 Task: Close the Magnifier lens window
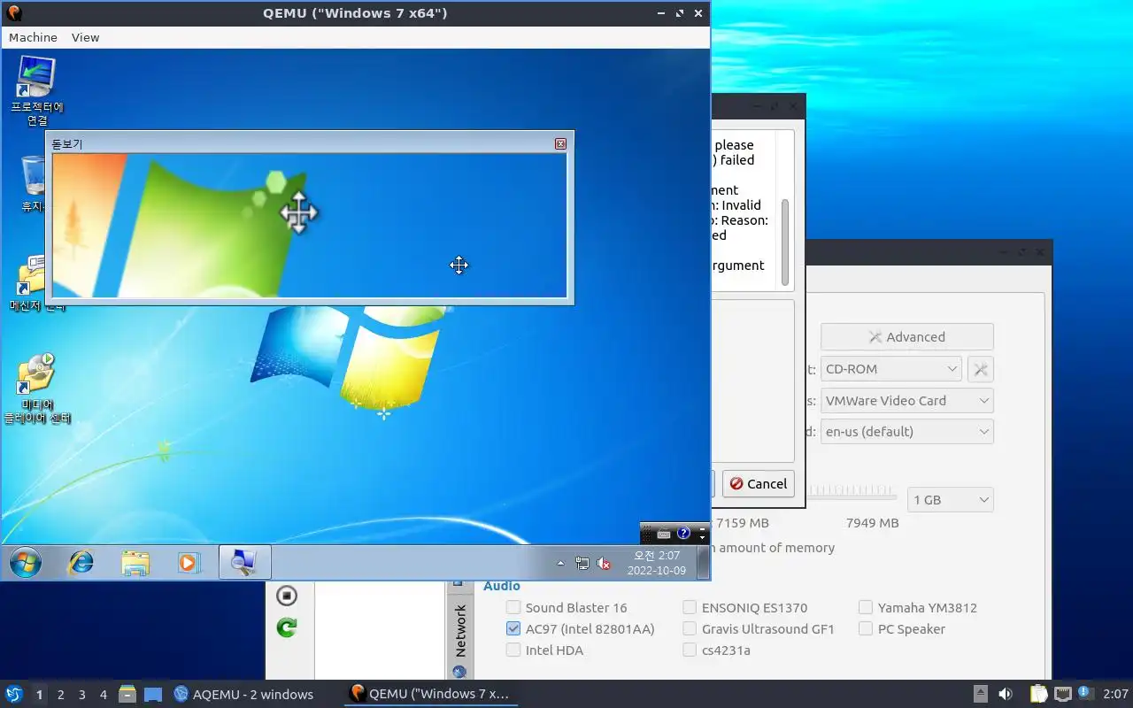point(560,143)
